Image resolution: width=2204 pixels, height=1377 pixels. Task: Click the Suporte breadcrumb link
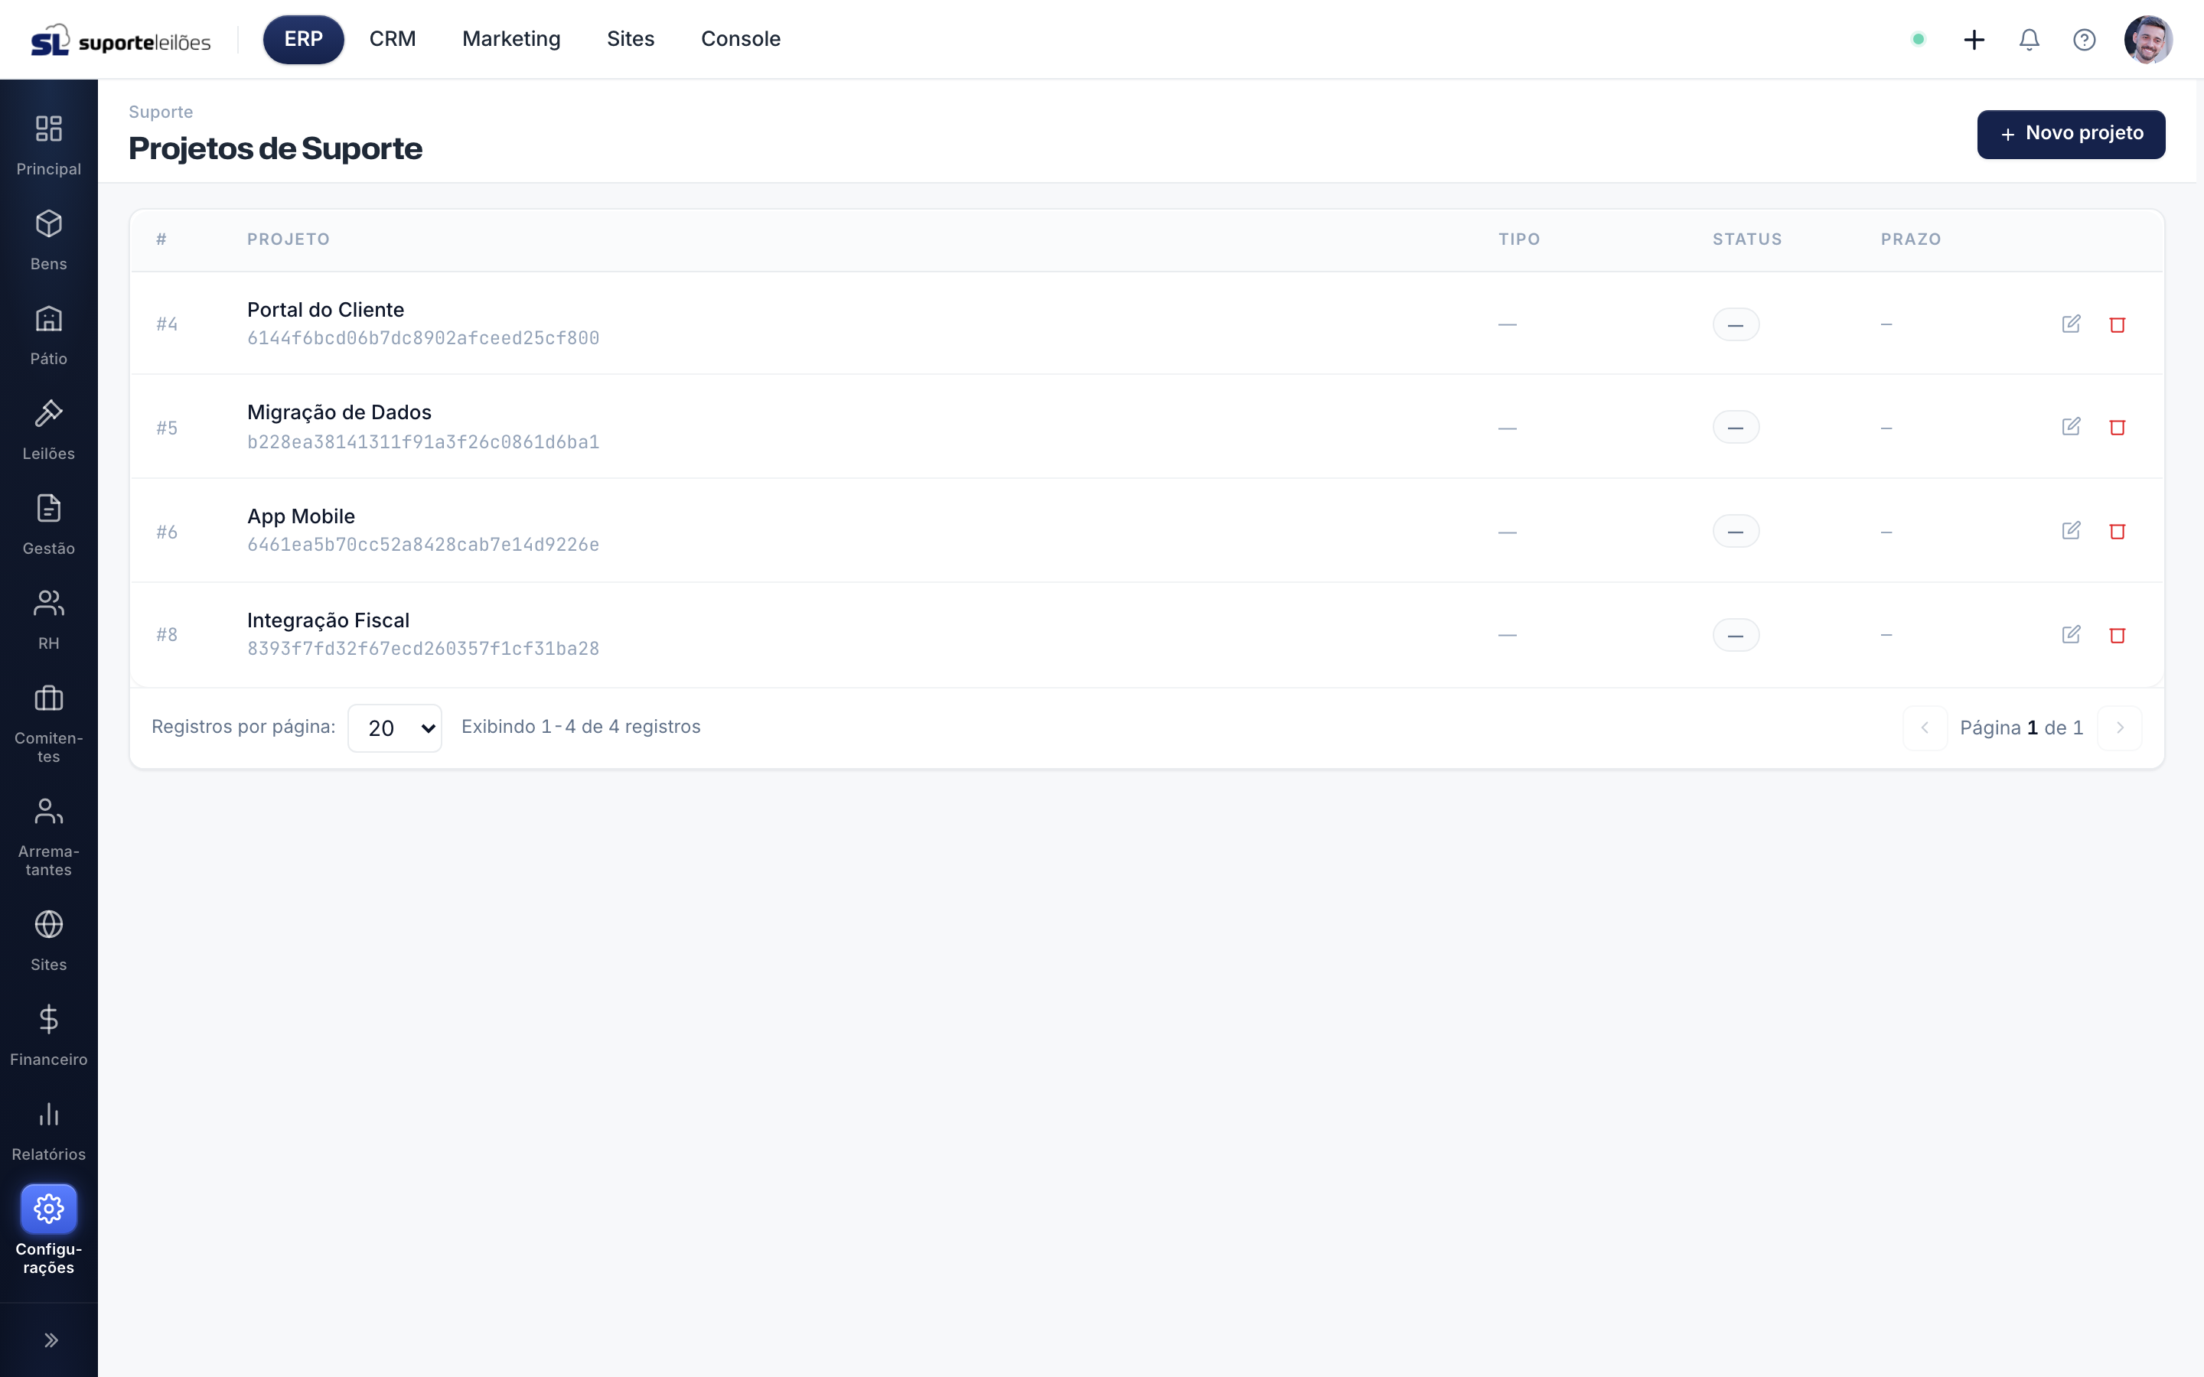point(160,112)
